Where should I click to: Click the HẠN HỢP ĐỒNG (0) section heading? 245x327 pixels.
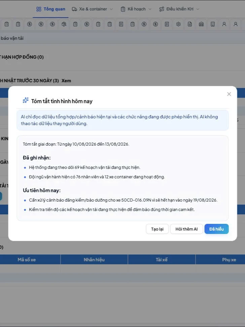22,57
